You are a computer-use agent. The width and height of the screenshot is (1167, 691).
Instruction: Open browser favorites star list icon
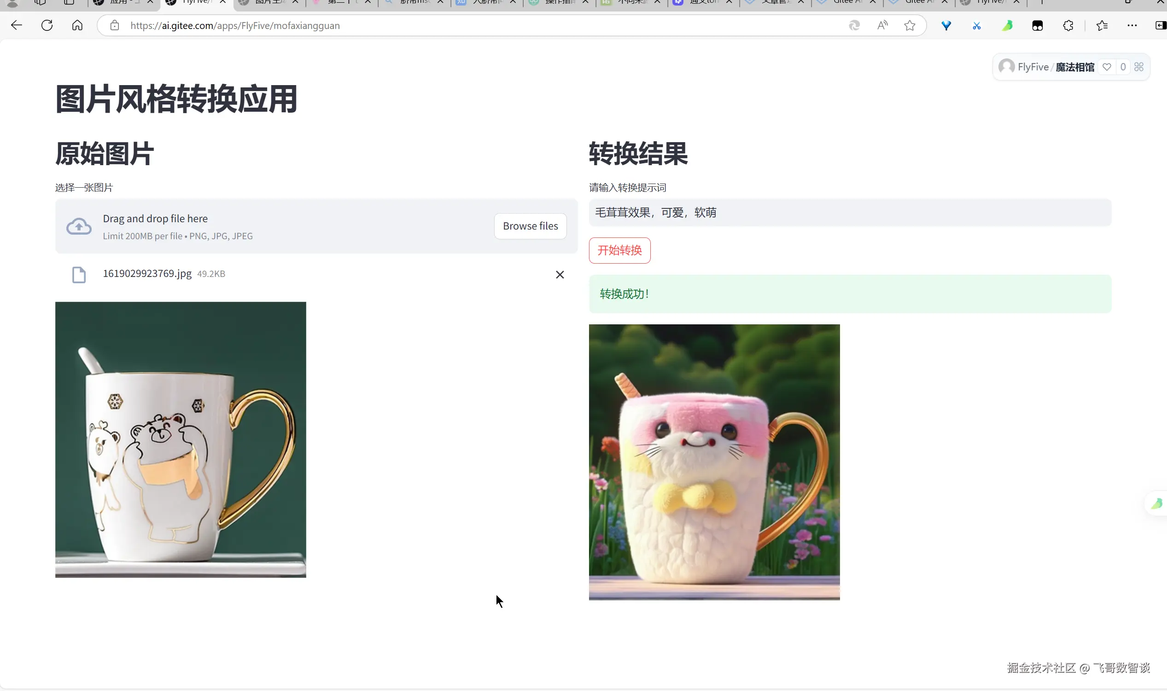(x=1102, y=25)
